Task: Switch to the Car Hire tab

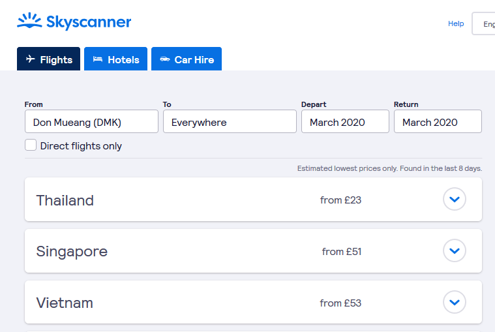Action: 187,59
